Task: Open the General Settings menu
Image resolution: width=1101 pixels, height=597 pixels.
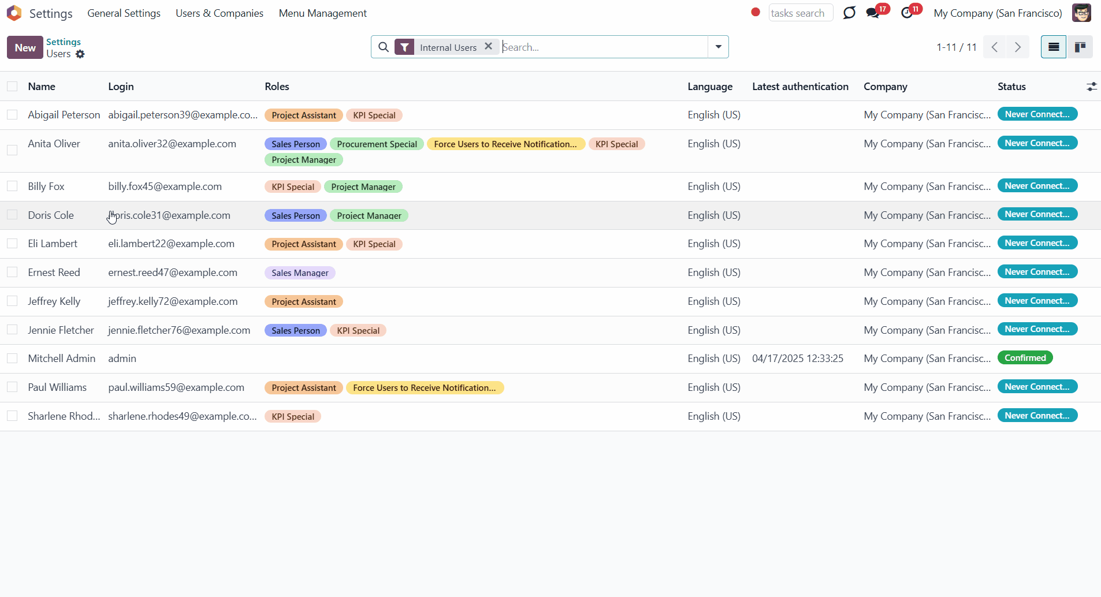Action: click(124, 13)
